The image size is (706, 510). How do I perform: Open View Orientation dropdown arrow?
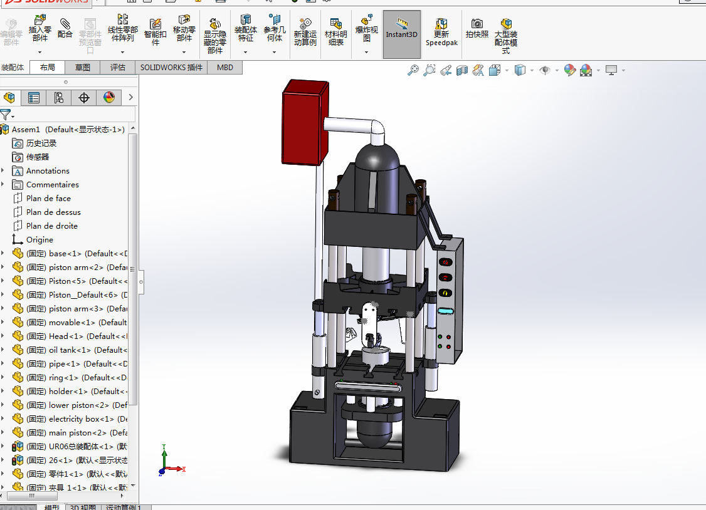(x=507, y=70)
